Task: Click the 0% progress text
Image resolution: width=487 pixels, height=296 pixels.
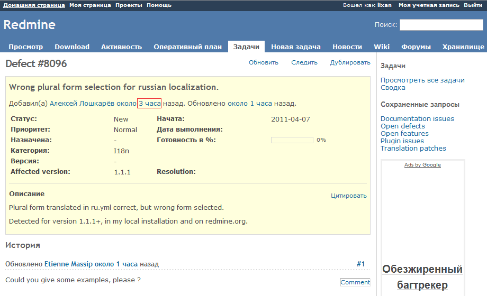Action: coord(321,140)
